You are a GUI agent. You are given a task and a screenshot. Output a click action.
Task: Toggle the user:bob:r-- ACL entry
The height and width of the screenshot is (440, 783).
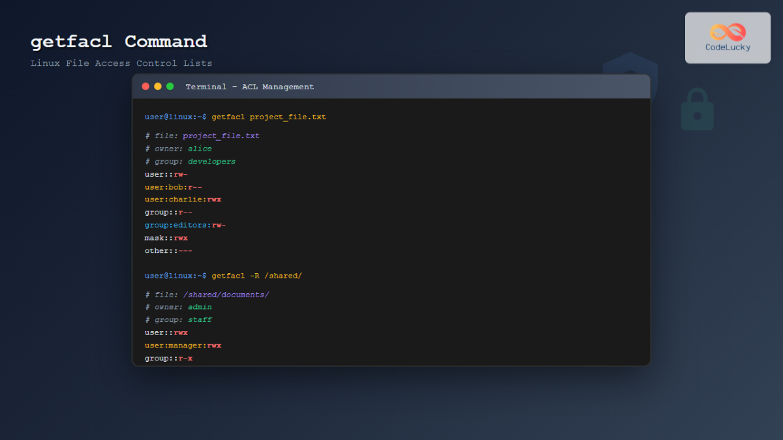(173, 186)
